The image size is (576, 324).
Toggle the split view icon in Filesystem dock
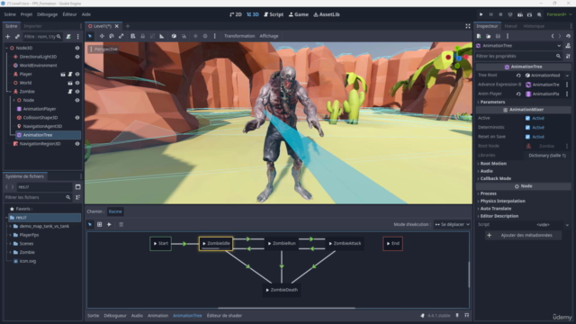78,187
